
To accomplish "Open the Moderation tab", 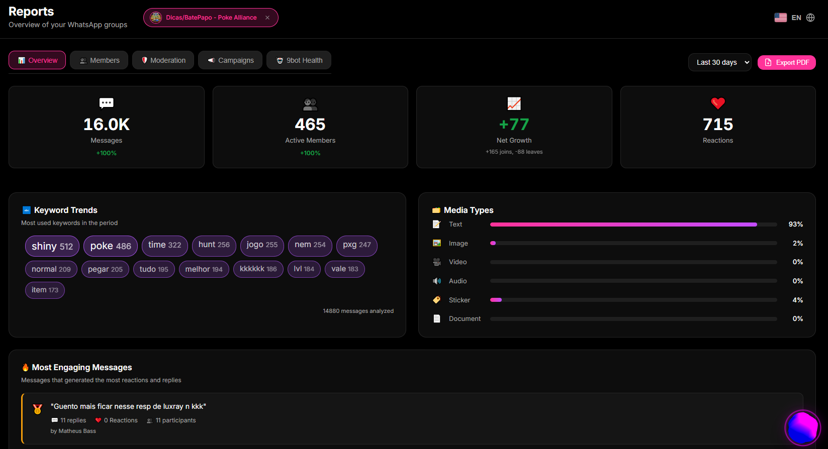I will pos(163,60).
